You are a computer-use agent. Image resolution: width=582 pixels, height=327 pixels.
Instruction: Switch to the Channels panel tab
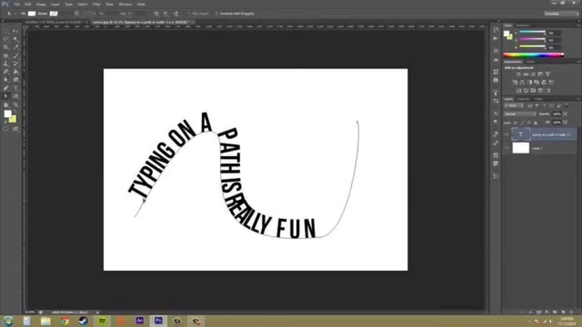tap(524, 99)
